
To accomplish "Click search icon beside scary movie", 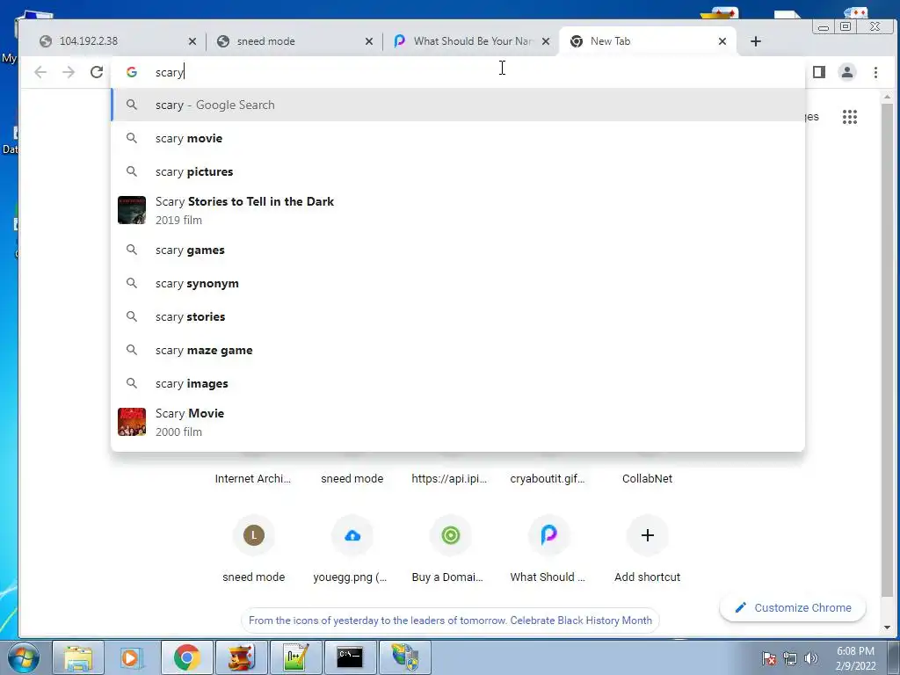I will tap(132, 138).
